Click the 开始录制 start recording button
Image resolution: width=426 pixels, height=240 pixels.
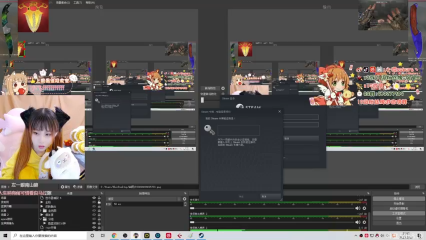pos(399,204)
